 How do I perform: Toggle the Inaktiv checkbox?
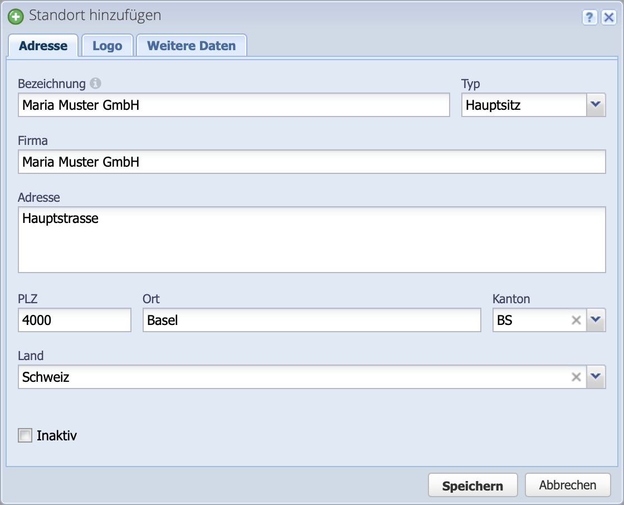(24, 435)
